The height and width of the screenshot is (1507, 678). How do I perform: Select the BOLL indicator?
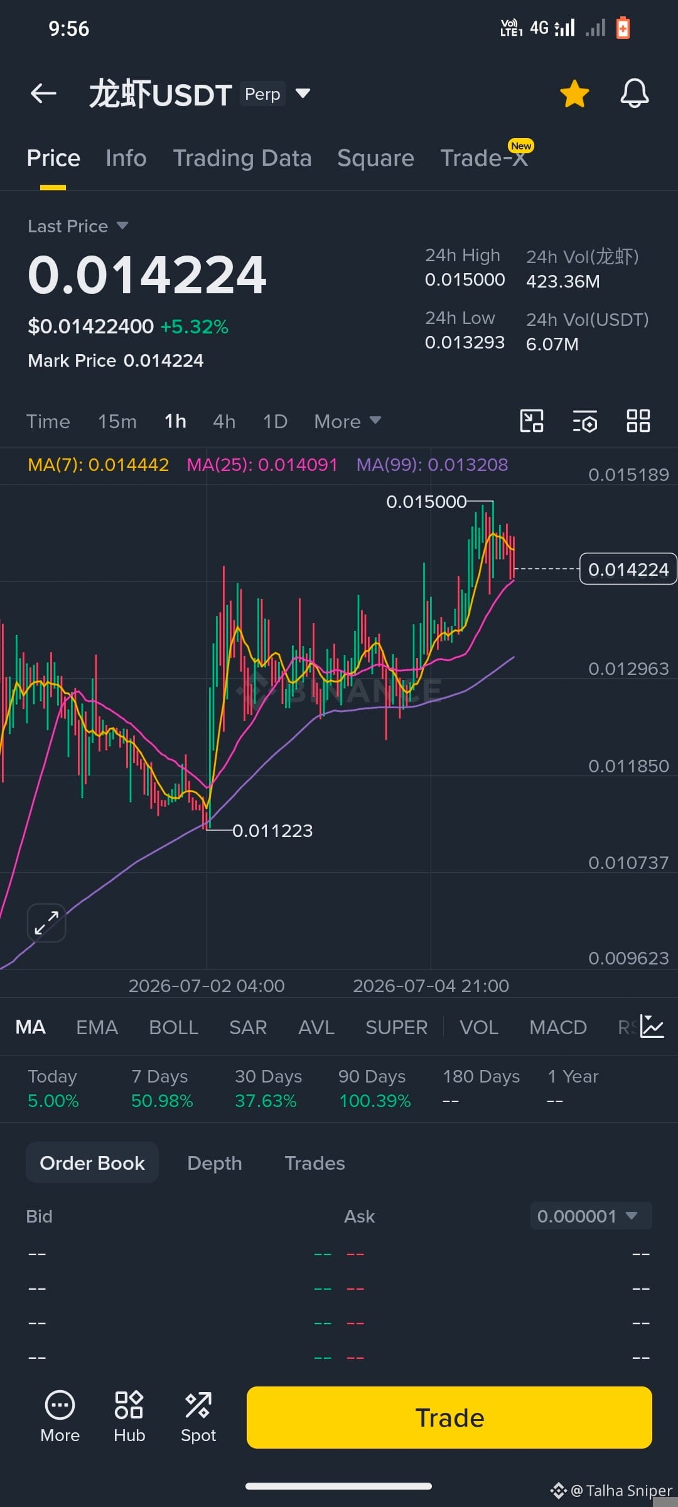point(173,1027)
